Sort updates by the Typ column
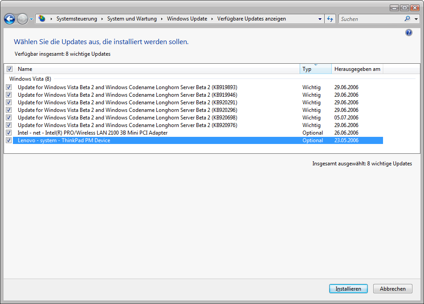This screenshot has height=304, width=424. click(x=315, y=69)
